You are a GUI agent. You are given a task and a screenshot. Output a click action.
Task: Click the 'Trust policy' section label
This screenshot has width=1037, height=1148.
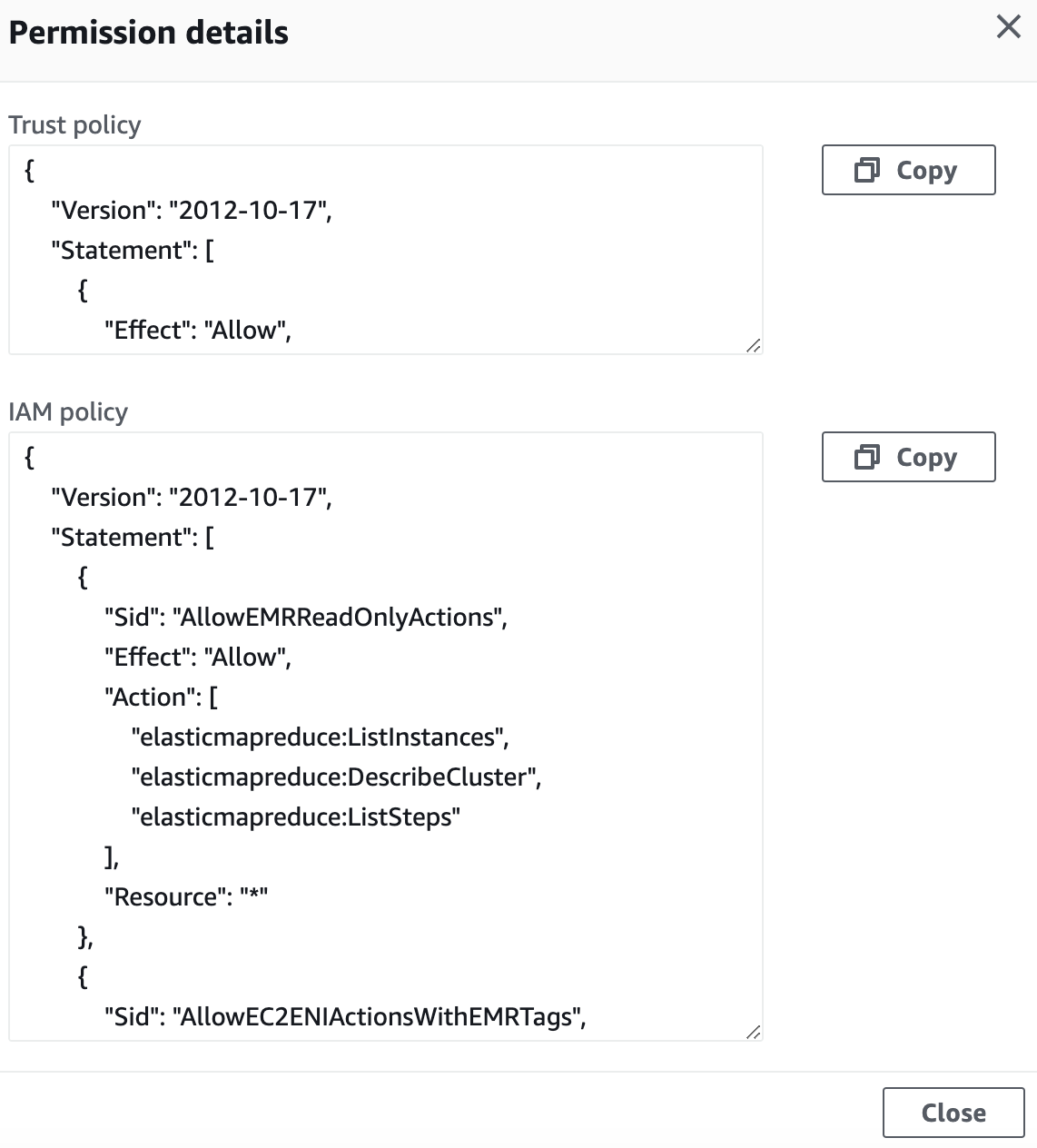pyautogui.click(x=74, y=124)
